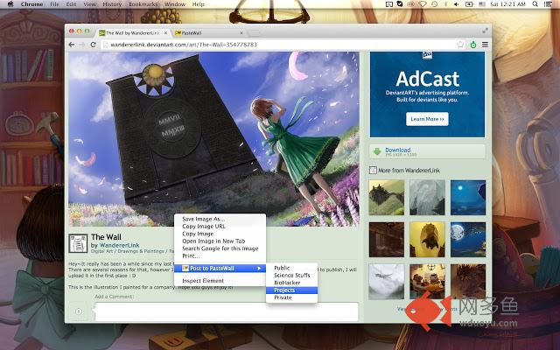The image size is (560, 350).
Task: Click the Wi-Fi icon in menu bar
Action: coord(423,4)
